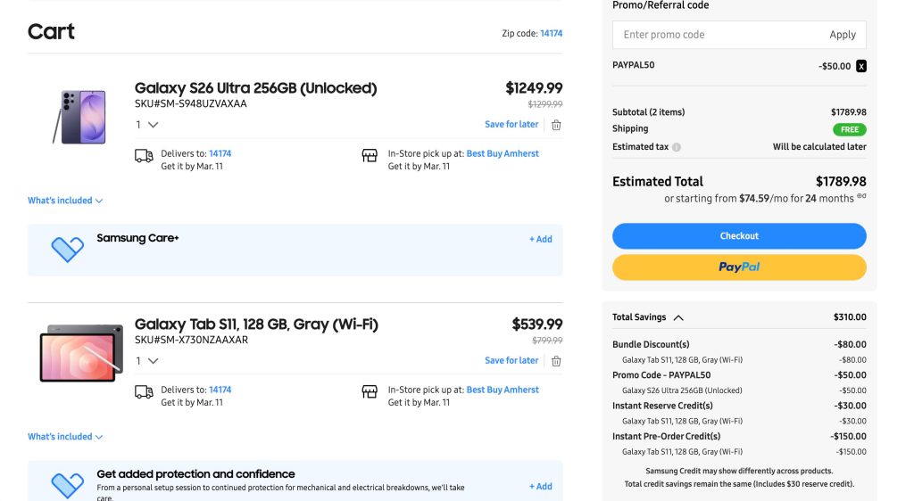The width and height of the screenshot is (914, 501).
Task: Open quantity dropdown for Galaxy S26 Ultra
Action: coord(147,125)
